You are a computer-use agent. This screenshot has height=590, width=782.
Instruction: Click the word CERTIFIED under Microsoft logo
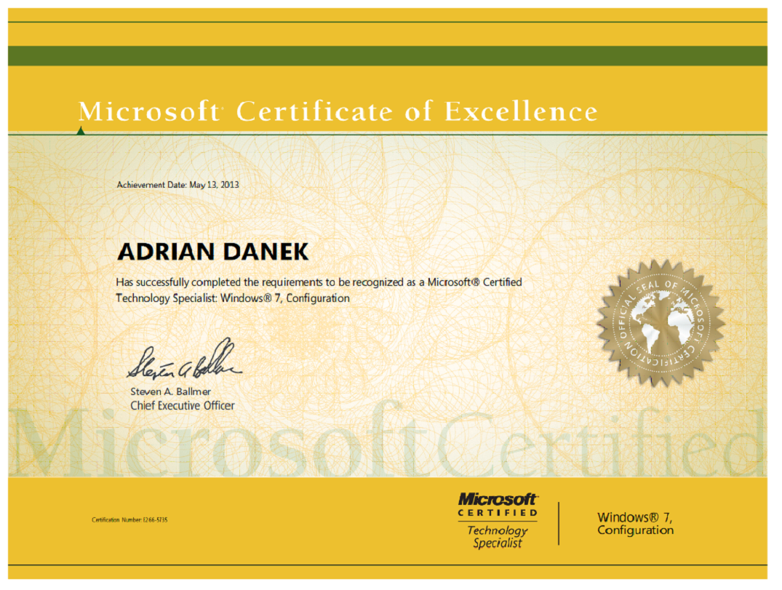(x=498, y=514)
